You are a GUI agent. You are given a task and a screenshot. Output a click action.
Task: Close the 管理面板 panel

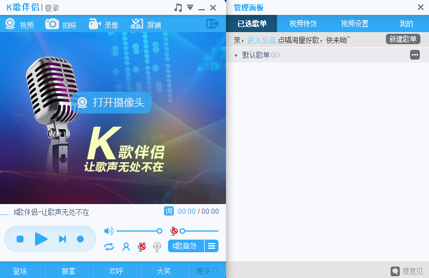420,7
